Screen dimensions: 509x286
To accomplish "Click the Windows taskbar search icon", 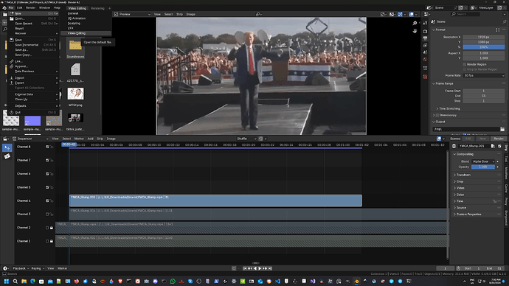I will point(15,282).
